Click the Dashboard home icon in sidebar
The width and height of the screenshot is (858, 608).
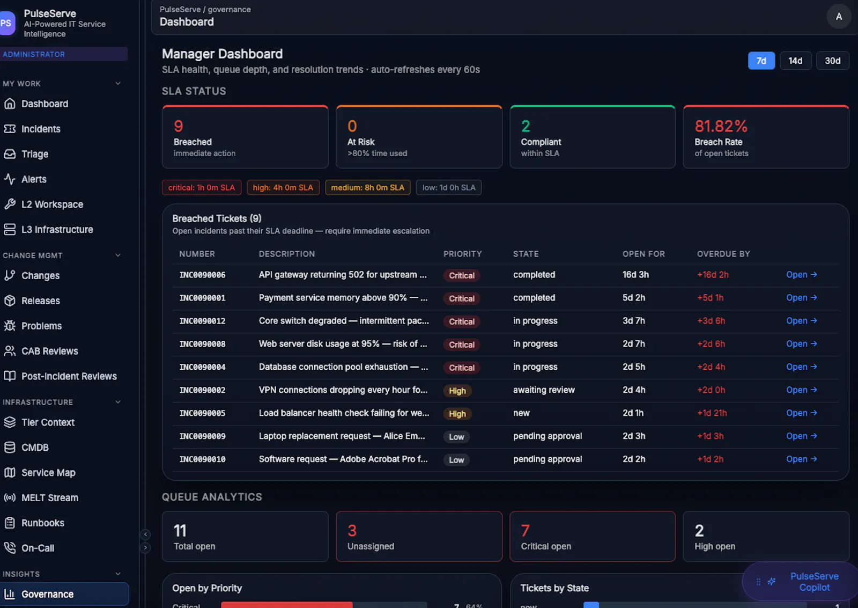pyautogui.click(x=10, y=104)
